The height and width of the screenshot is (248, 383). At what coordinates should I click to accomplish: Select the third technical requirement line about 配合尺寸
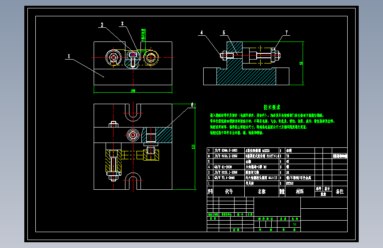259,127
